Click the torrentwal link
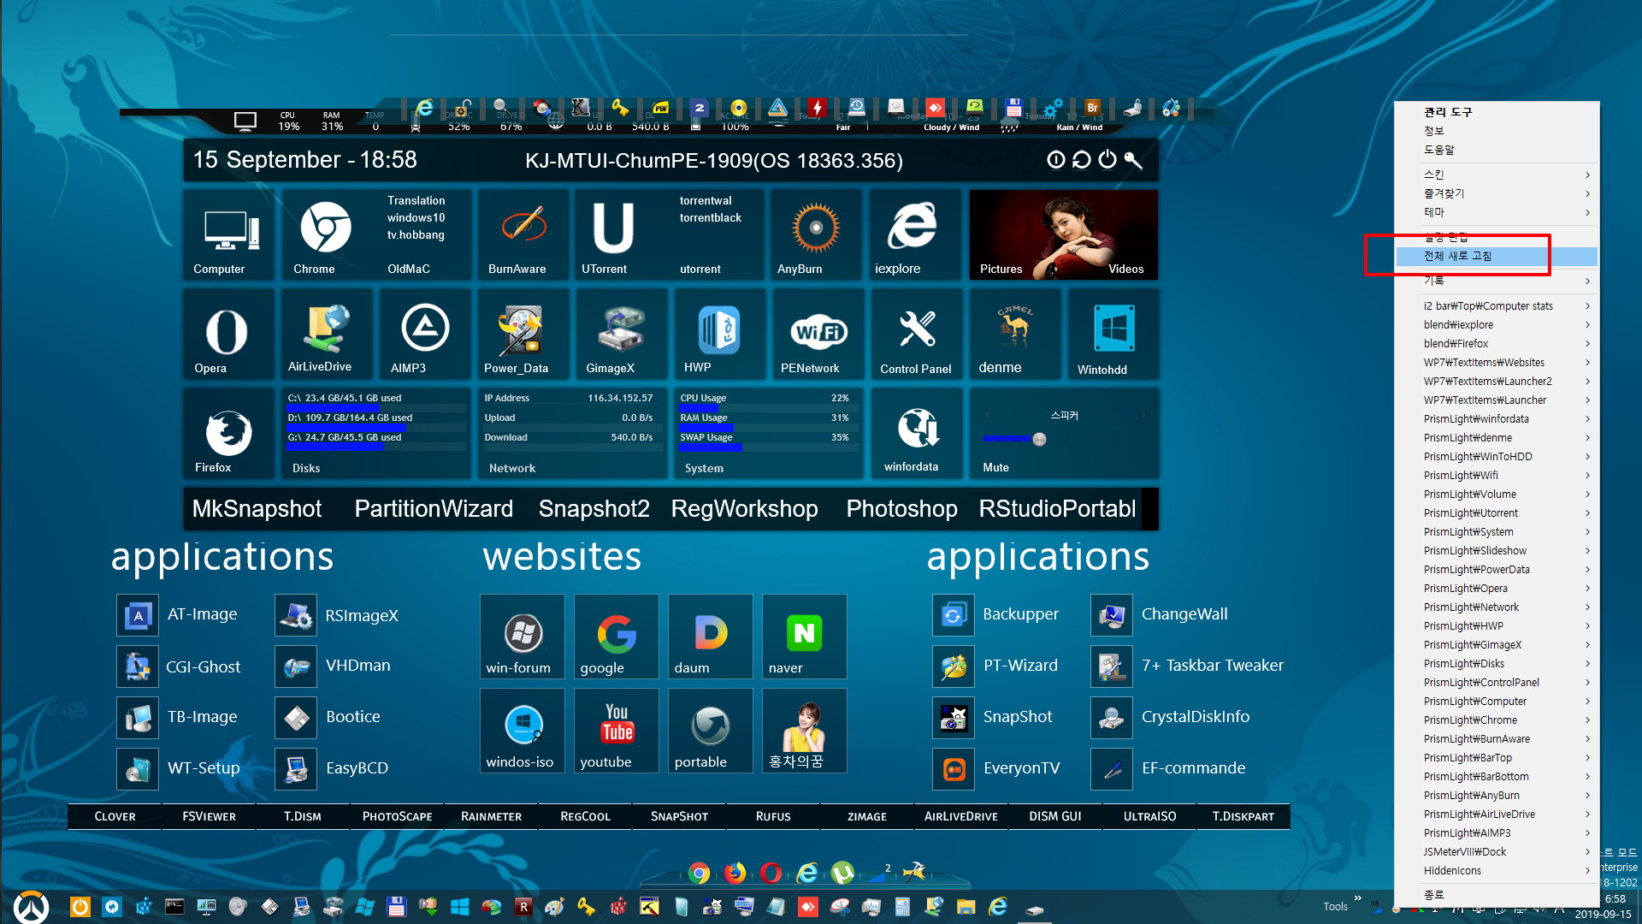The image size is (1642, 924). click(x=706, y=201)
